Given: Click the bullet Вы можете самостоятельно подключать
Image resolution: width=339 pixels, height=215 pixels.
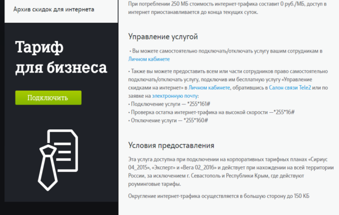Looking at the screenshot, I should pos(225,55).
